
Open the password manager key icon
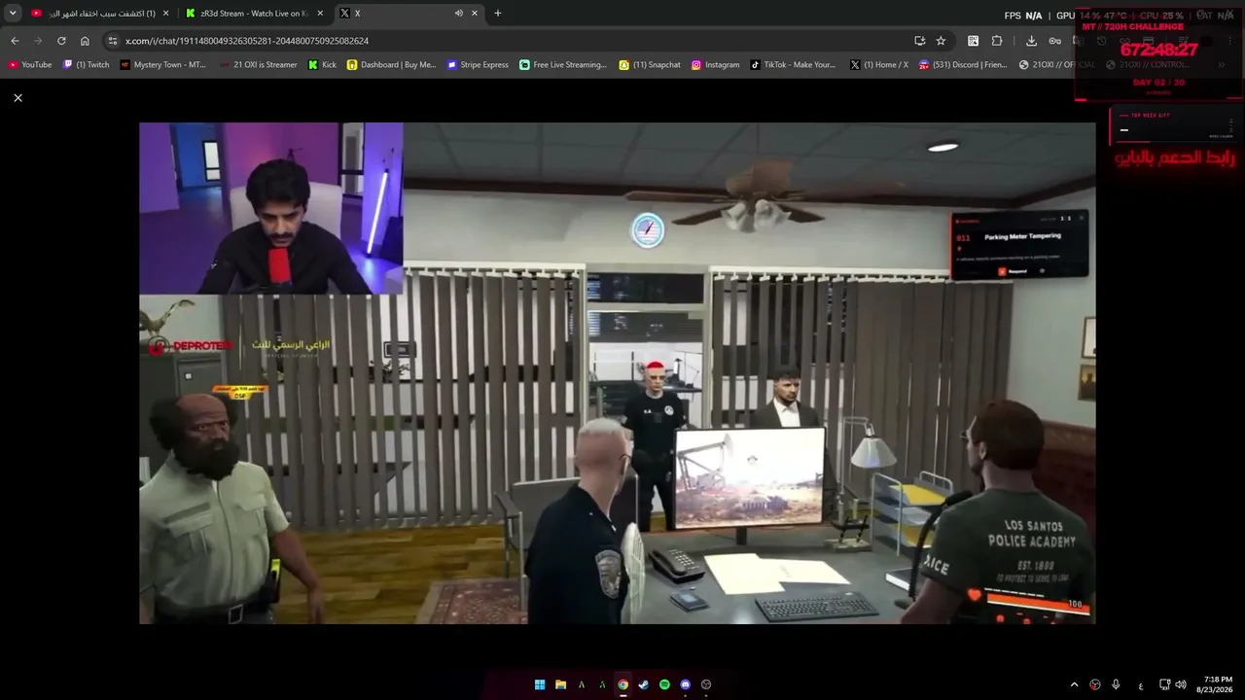1055,41
